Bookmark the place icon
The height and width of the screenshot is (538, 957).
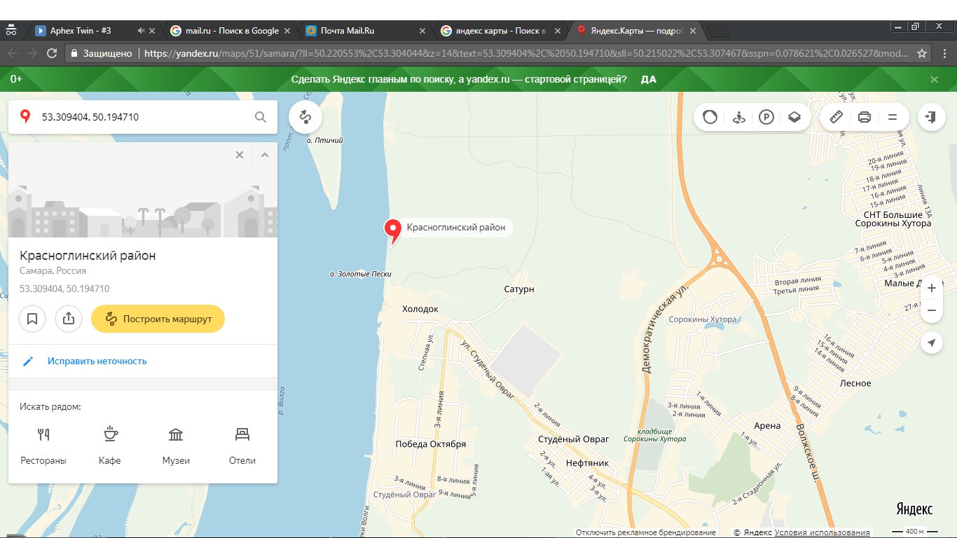click(32, 319)
